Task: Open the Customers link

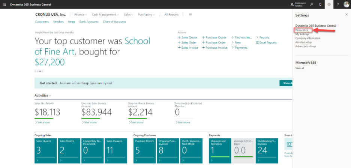Action: [42, 22]
